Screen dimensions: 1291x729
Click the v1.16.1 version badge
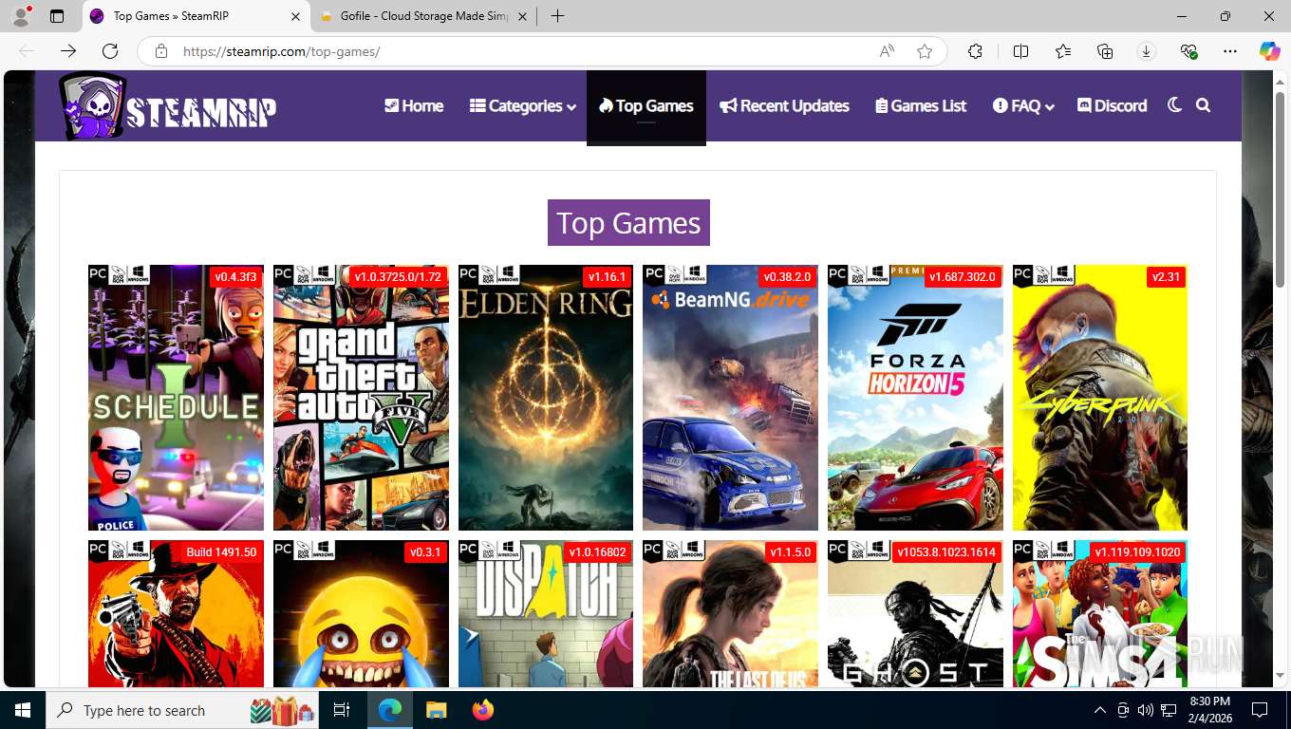607,277
